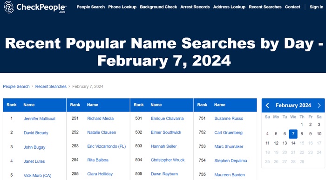326x180 pixels.
Task: Open Jennifer Mallicoat name link
Action: point(40,119)
